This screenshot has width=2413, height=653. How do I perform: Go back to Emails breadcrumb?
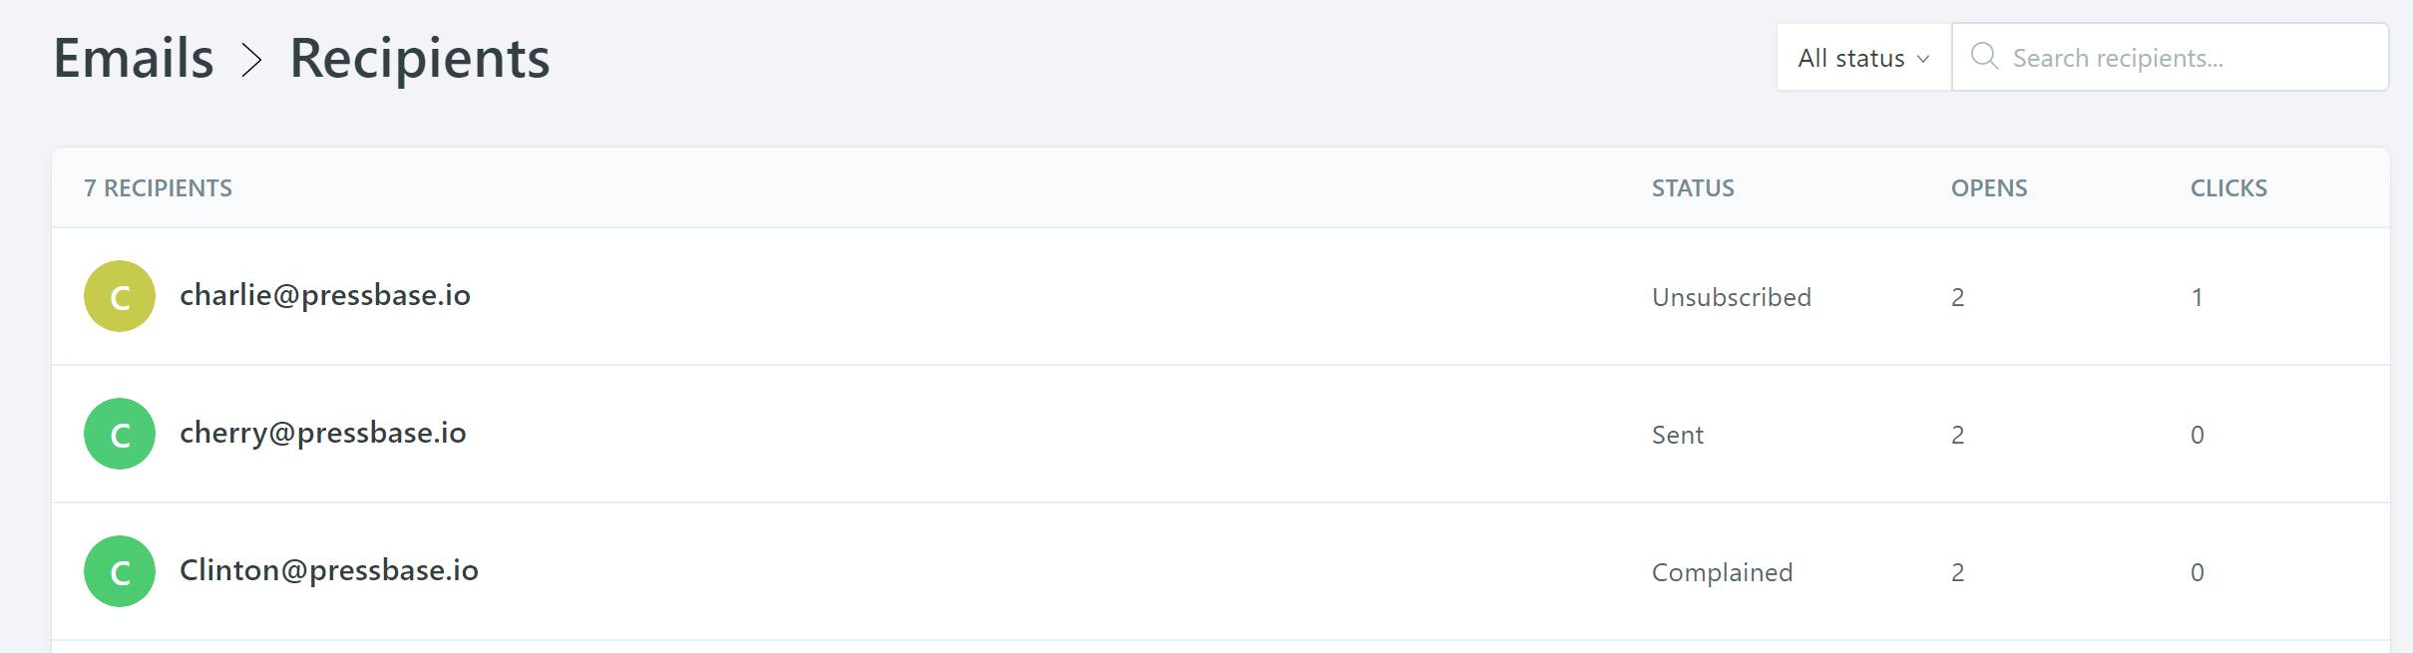134,58
